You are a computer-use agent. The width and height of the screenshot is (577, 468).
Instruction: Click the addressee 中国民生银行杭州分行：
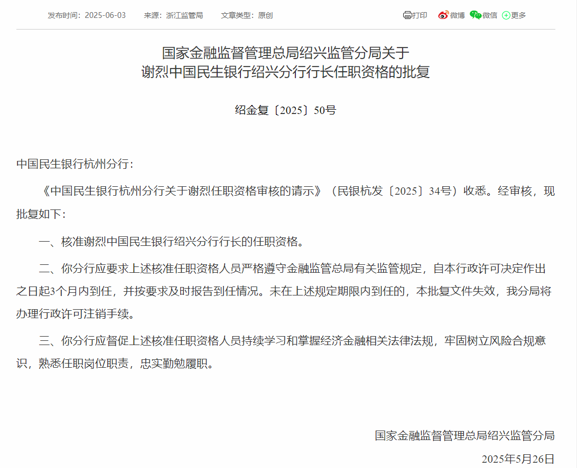[75, 164]
